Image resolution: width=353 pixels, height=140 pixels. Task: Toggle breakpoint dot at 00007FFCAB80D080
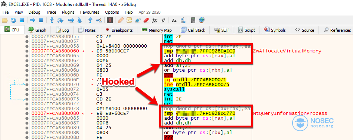[27, 113]
